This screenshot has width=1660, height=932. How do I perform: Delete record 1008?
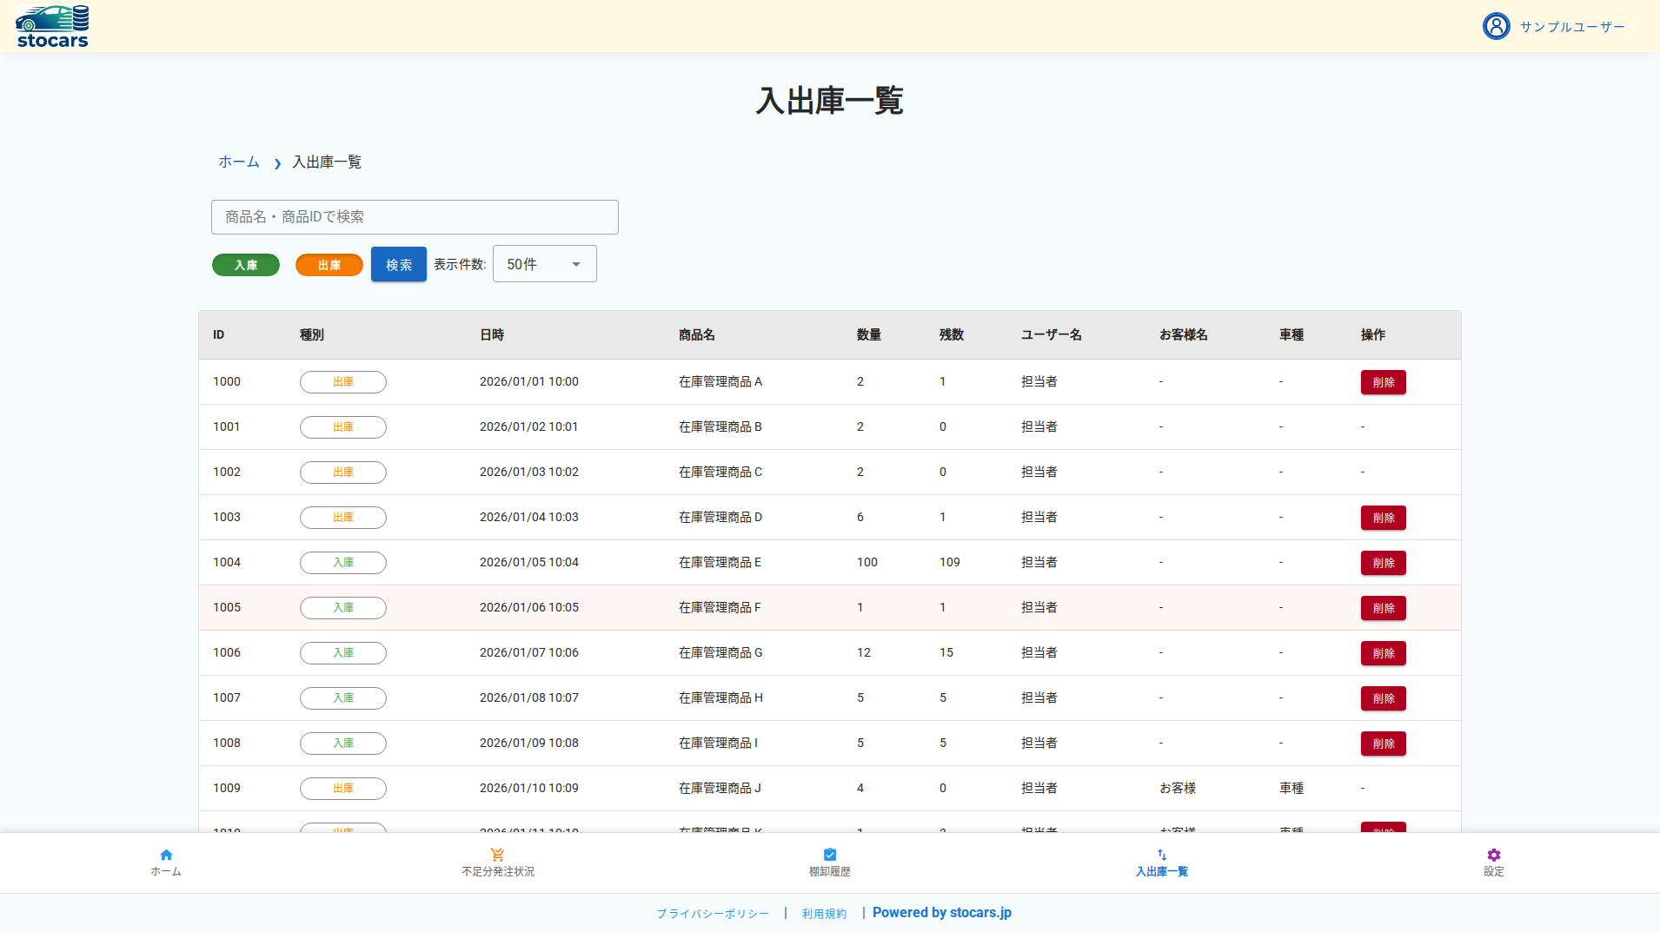[x=1384, y=744]
